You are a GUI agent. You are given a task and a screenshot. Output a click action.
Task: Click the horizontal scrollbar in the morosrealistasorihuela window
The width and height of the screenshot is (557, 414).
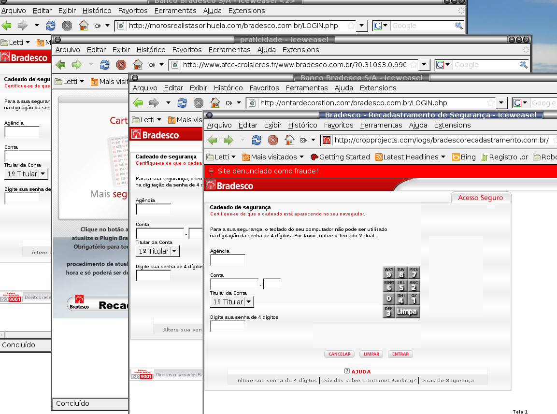25,335
